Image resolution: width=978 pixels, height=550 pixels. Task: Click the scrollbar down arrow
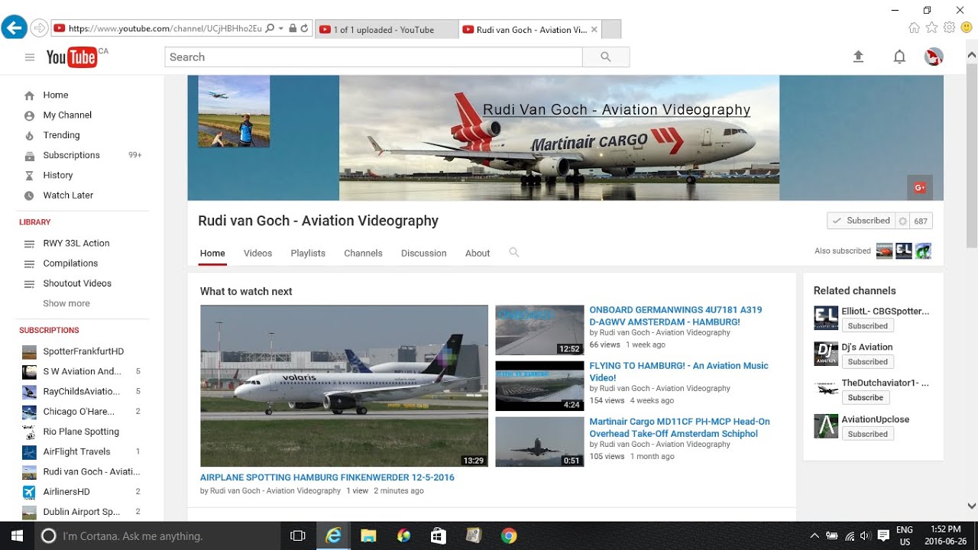[972, 506]
